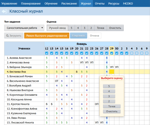
Task: Click Точка in Выберите оценку popup
Action: [x=112, y=106]
